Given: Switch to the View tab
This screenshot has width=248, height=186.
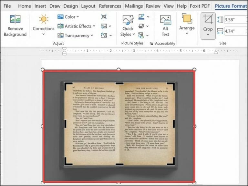Looking at the screenshot, I should 169,6.
